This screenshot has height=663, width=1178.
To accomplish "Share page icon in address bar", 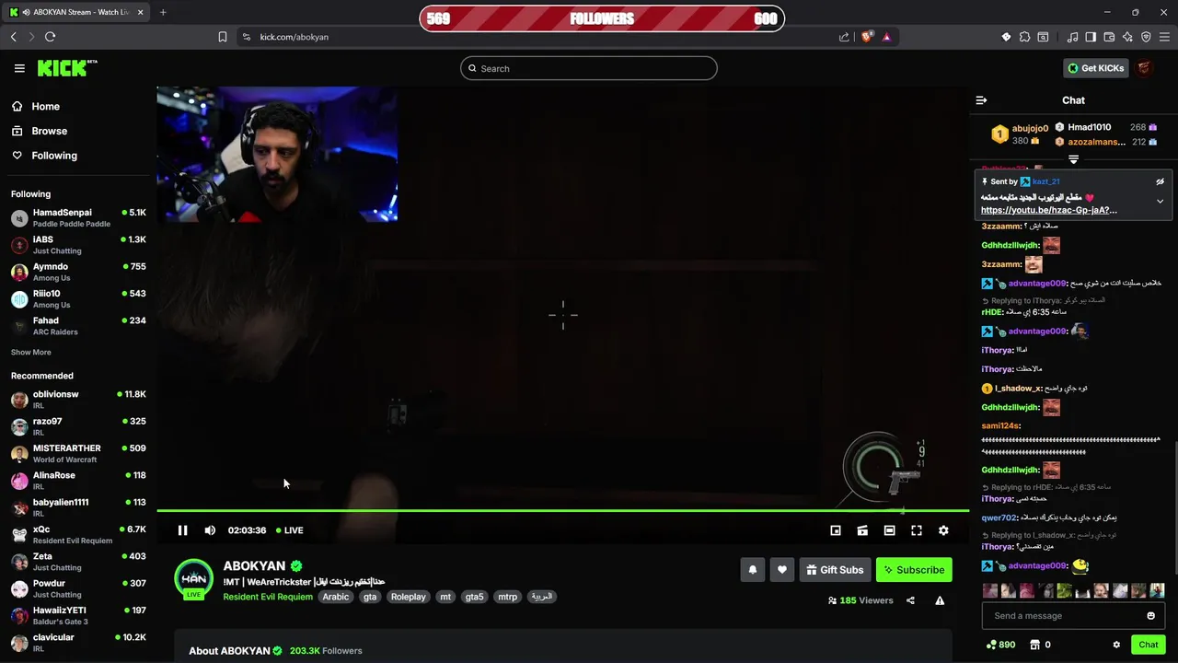I will coord(844,37).
